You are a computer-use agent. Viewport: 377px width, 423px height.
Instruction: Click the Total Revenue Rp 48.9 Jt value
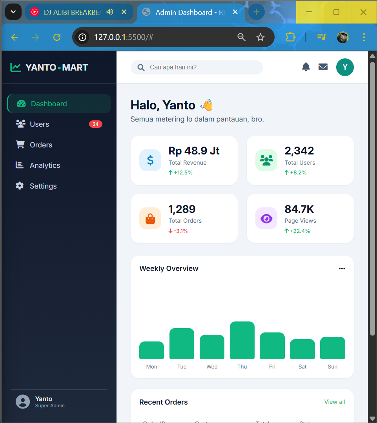point(194,151)
